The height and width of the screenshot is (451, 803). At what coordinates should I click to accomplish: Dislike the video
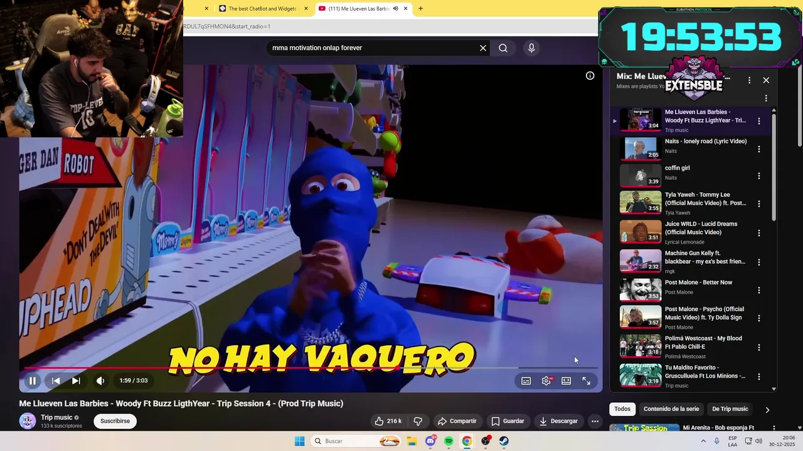tap(418, 421)
